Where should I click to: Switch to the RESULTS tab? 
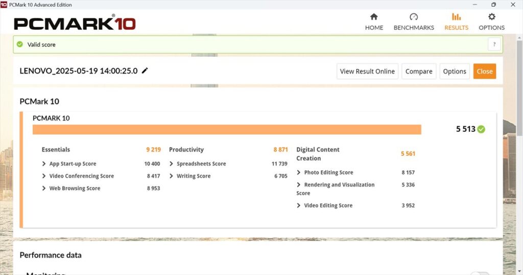tap(456, 22)
